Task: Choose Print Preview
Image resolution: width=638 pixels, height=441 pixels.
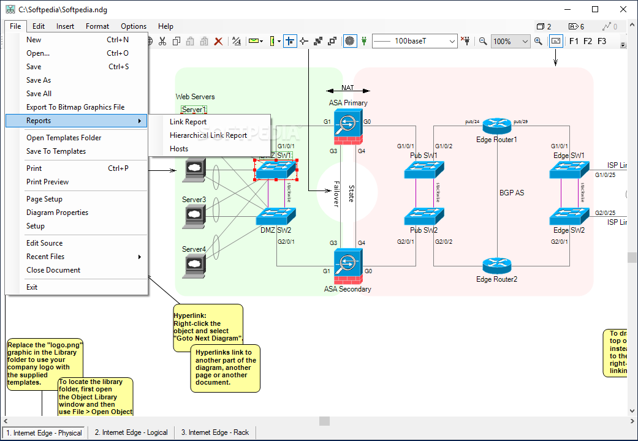Action: [77, 182]
